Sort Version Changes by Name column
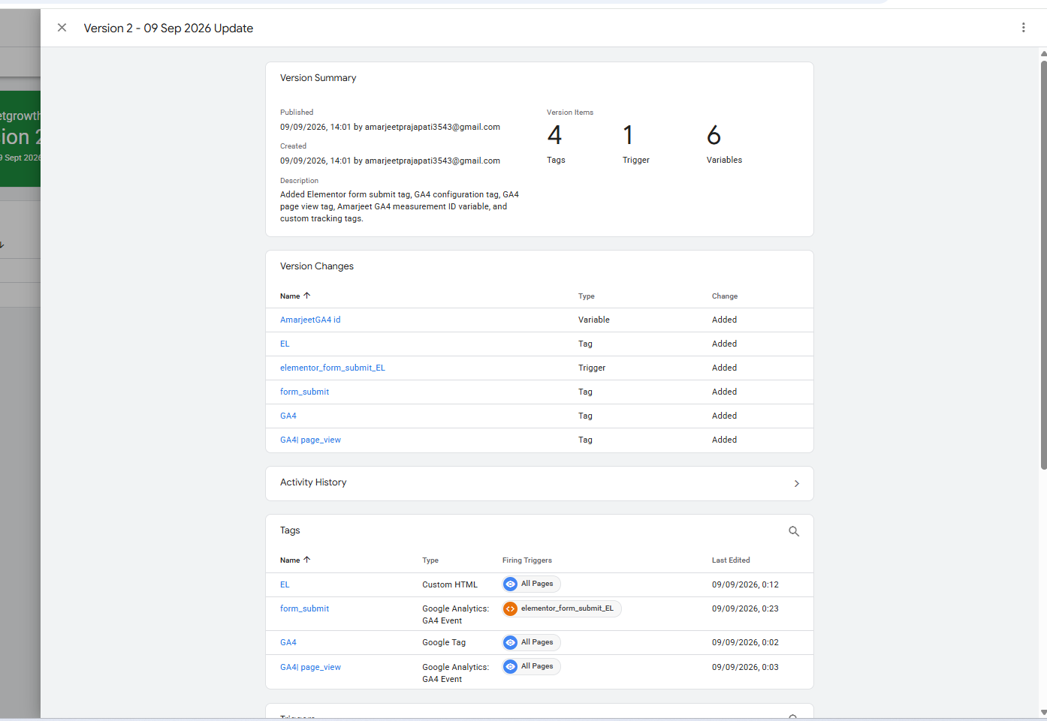Viewport: 1047px width, 721px height. click(295, 296)
